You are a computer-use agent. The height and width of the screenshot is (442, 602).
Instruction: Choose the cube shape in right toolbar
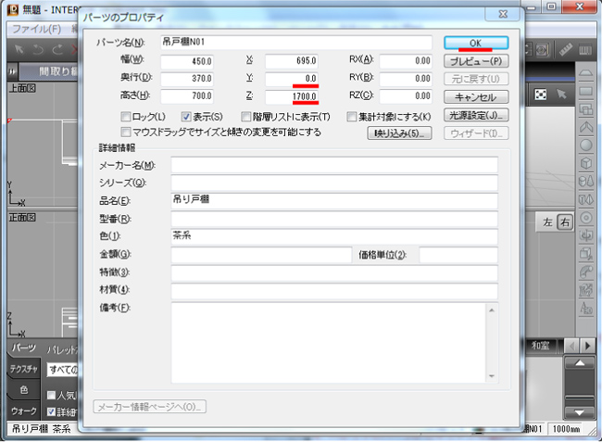[x=586, y=163]
